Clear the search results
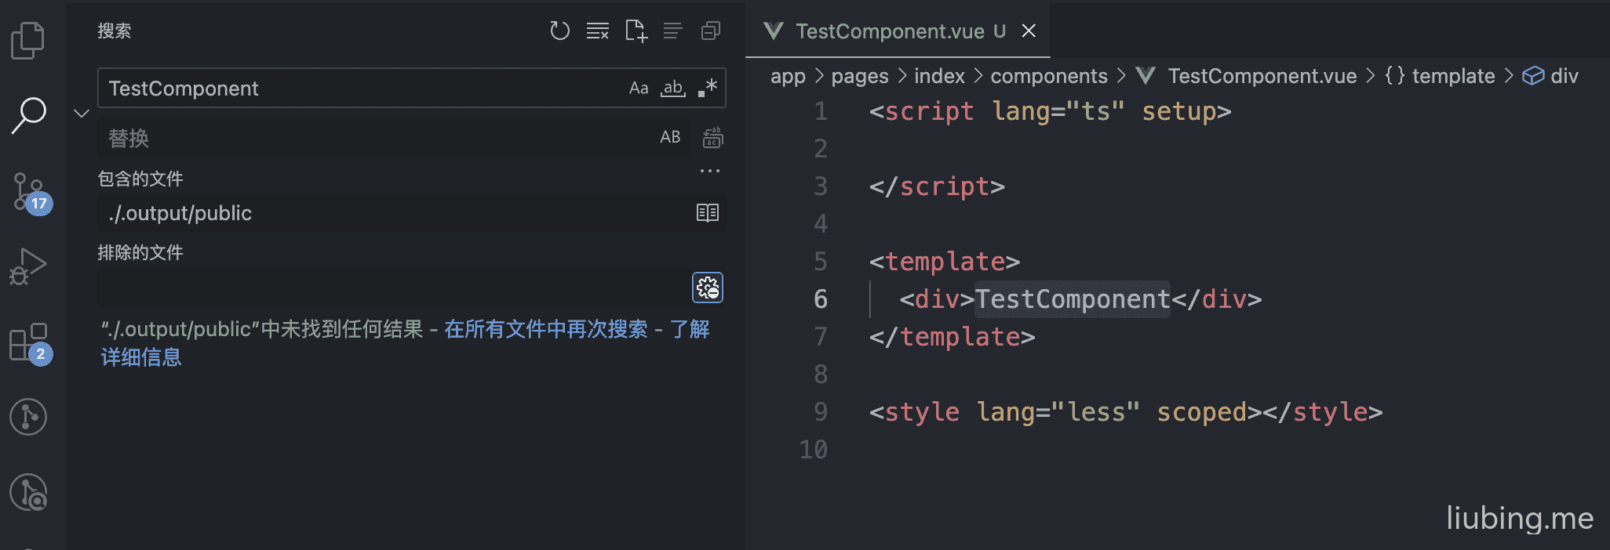 click(x=598, y=31)
